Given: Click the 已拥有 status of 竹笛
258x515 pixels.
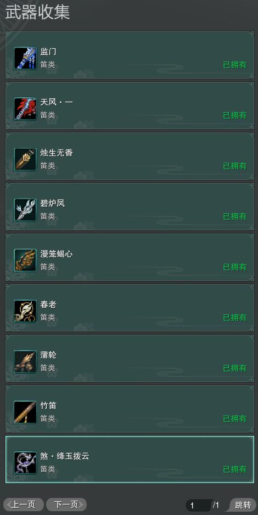Looking at the screenshot, I should pyautogui.click(x=235, y=419).
